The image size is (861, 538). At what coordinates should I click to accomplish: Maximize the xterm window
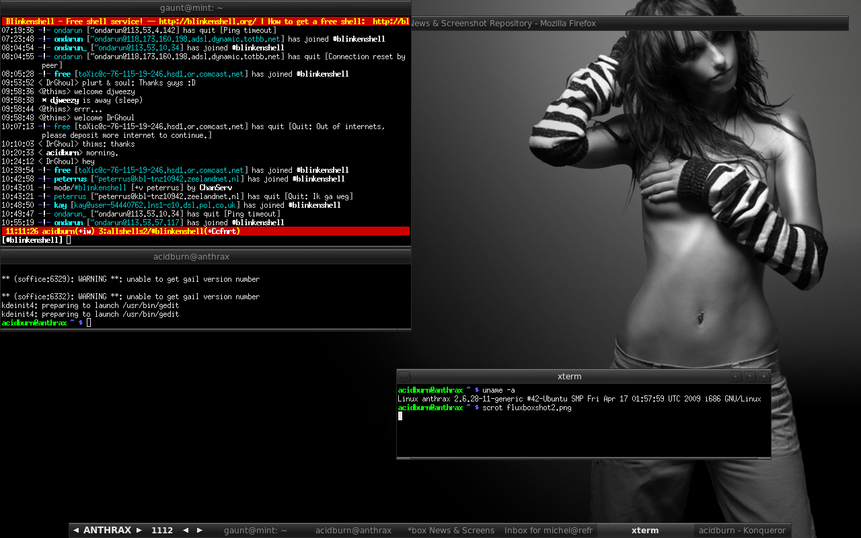(750, 377)
